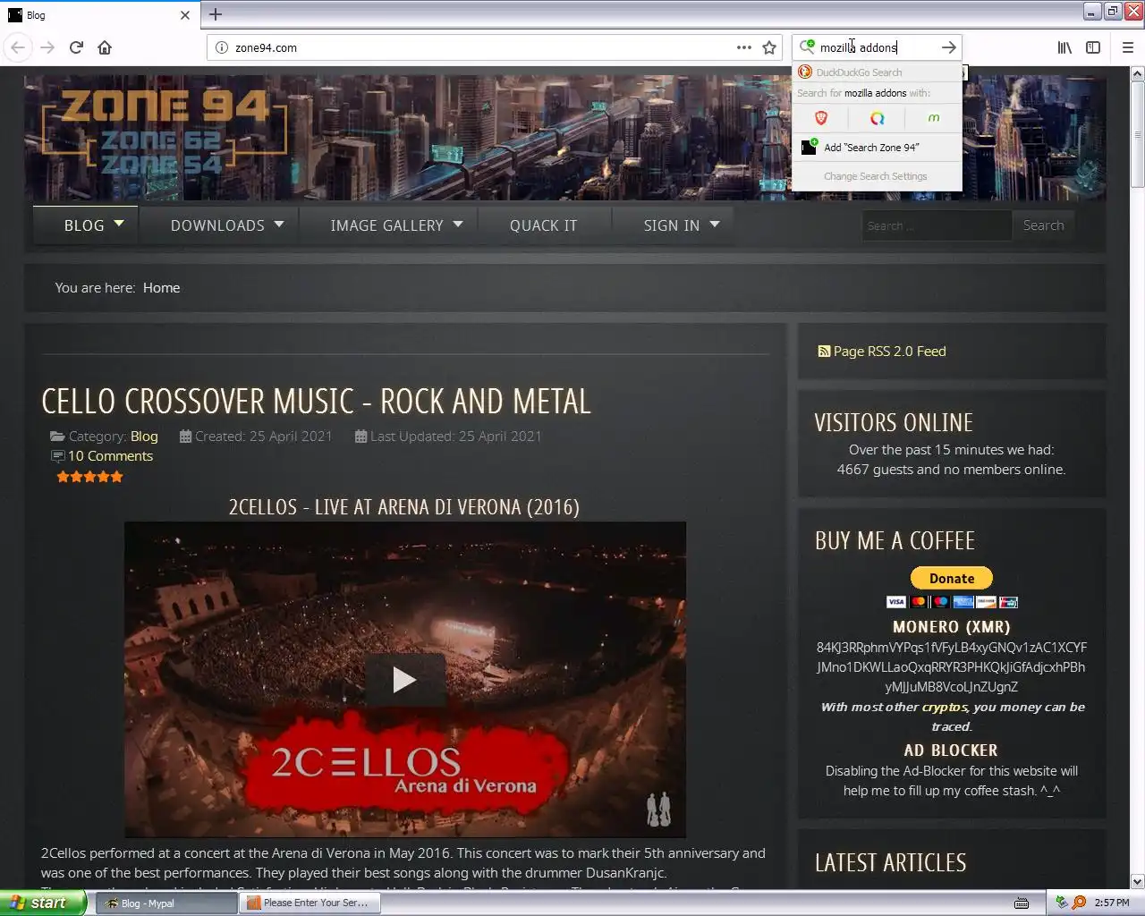Open the BLOG menu
The width and height of the screenshot is (1145, 916).
click(x=84, y=225)
